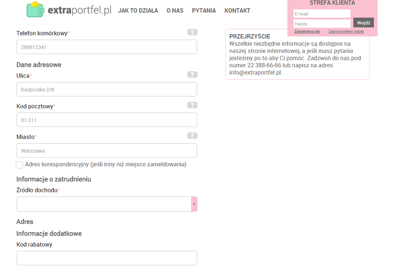
Task: Open help icon for Telefon komórkowy
Action: (x=192, y=32)
